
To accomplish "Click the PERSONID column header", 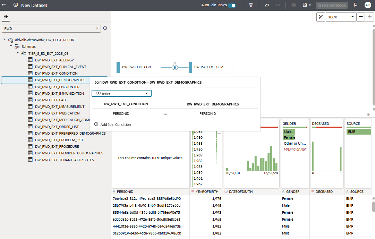I will [151, 191].
